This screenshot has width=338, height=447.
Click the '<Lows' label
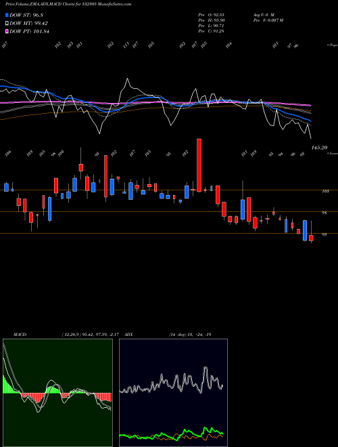point(332,153)
